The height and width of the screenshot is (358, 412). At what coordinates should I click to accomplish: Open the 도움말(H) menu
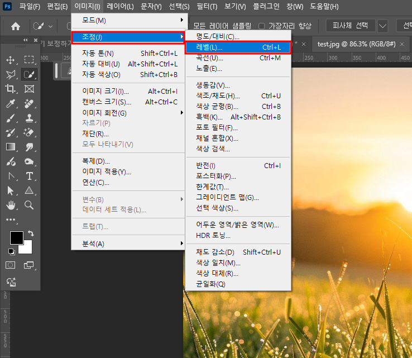tap(324, 6)
